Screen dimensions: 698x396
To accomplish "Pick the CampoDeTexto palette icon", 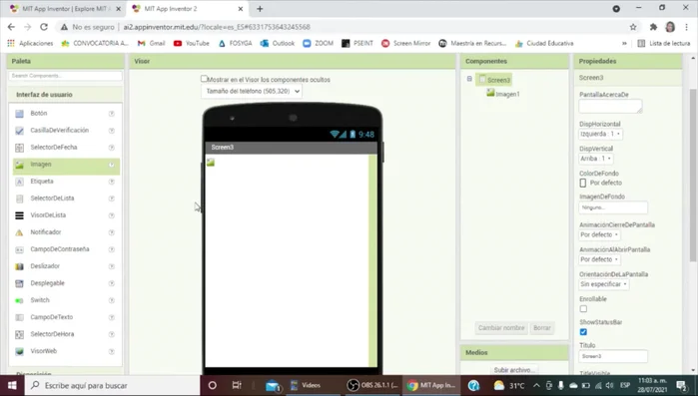I will [19, 317].
